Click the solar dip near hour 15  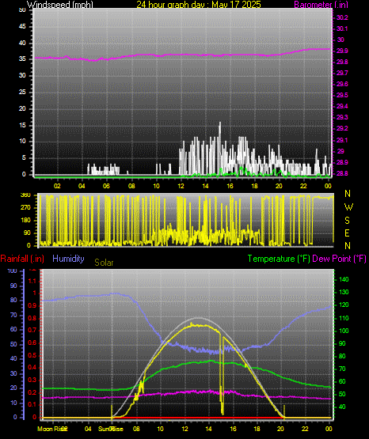pyautogui.click(x=222, y=411)
